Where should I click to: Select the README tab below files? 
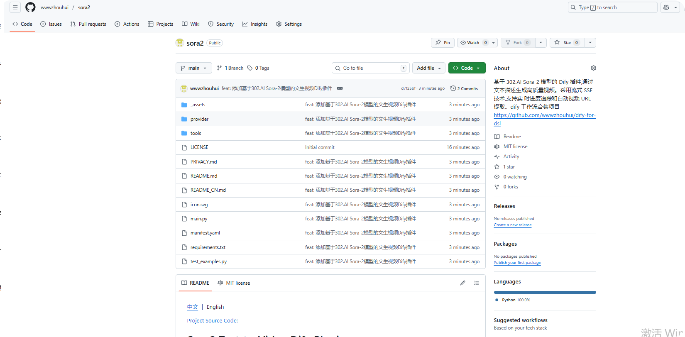(196, 283)
